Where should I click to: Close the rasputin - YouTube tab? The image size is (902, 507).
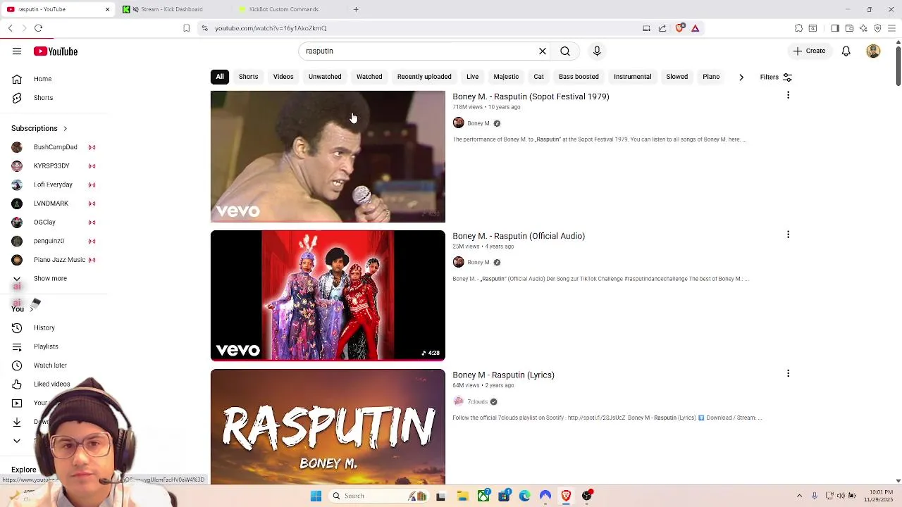click(107, 9)
